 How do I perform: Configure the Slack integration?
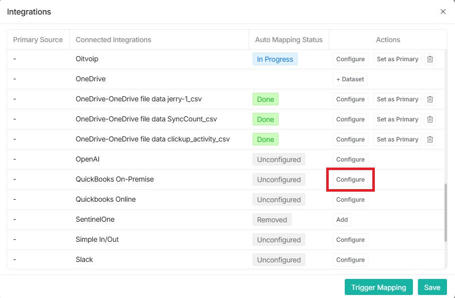coord(350,260)
